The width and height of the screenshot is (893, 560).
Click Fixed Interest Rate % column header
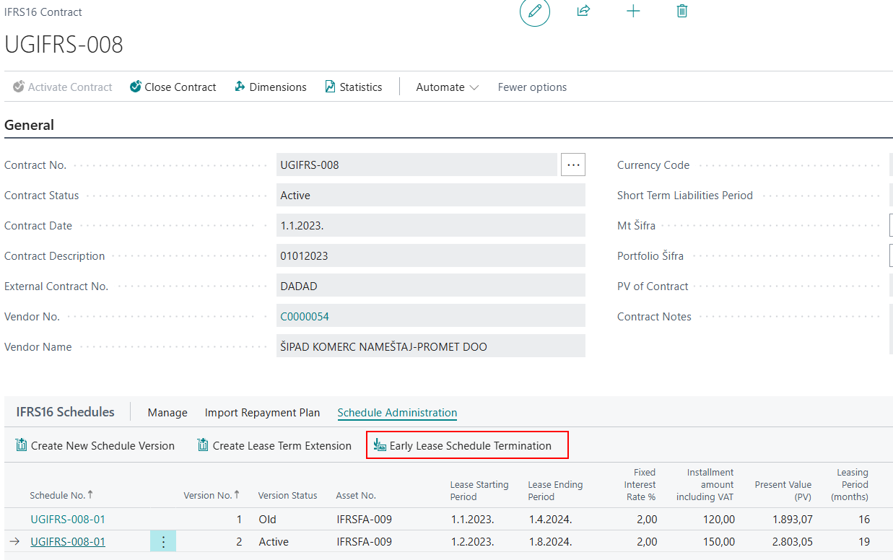(x=640, y=484)
